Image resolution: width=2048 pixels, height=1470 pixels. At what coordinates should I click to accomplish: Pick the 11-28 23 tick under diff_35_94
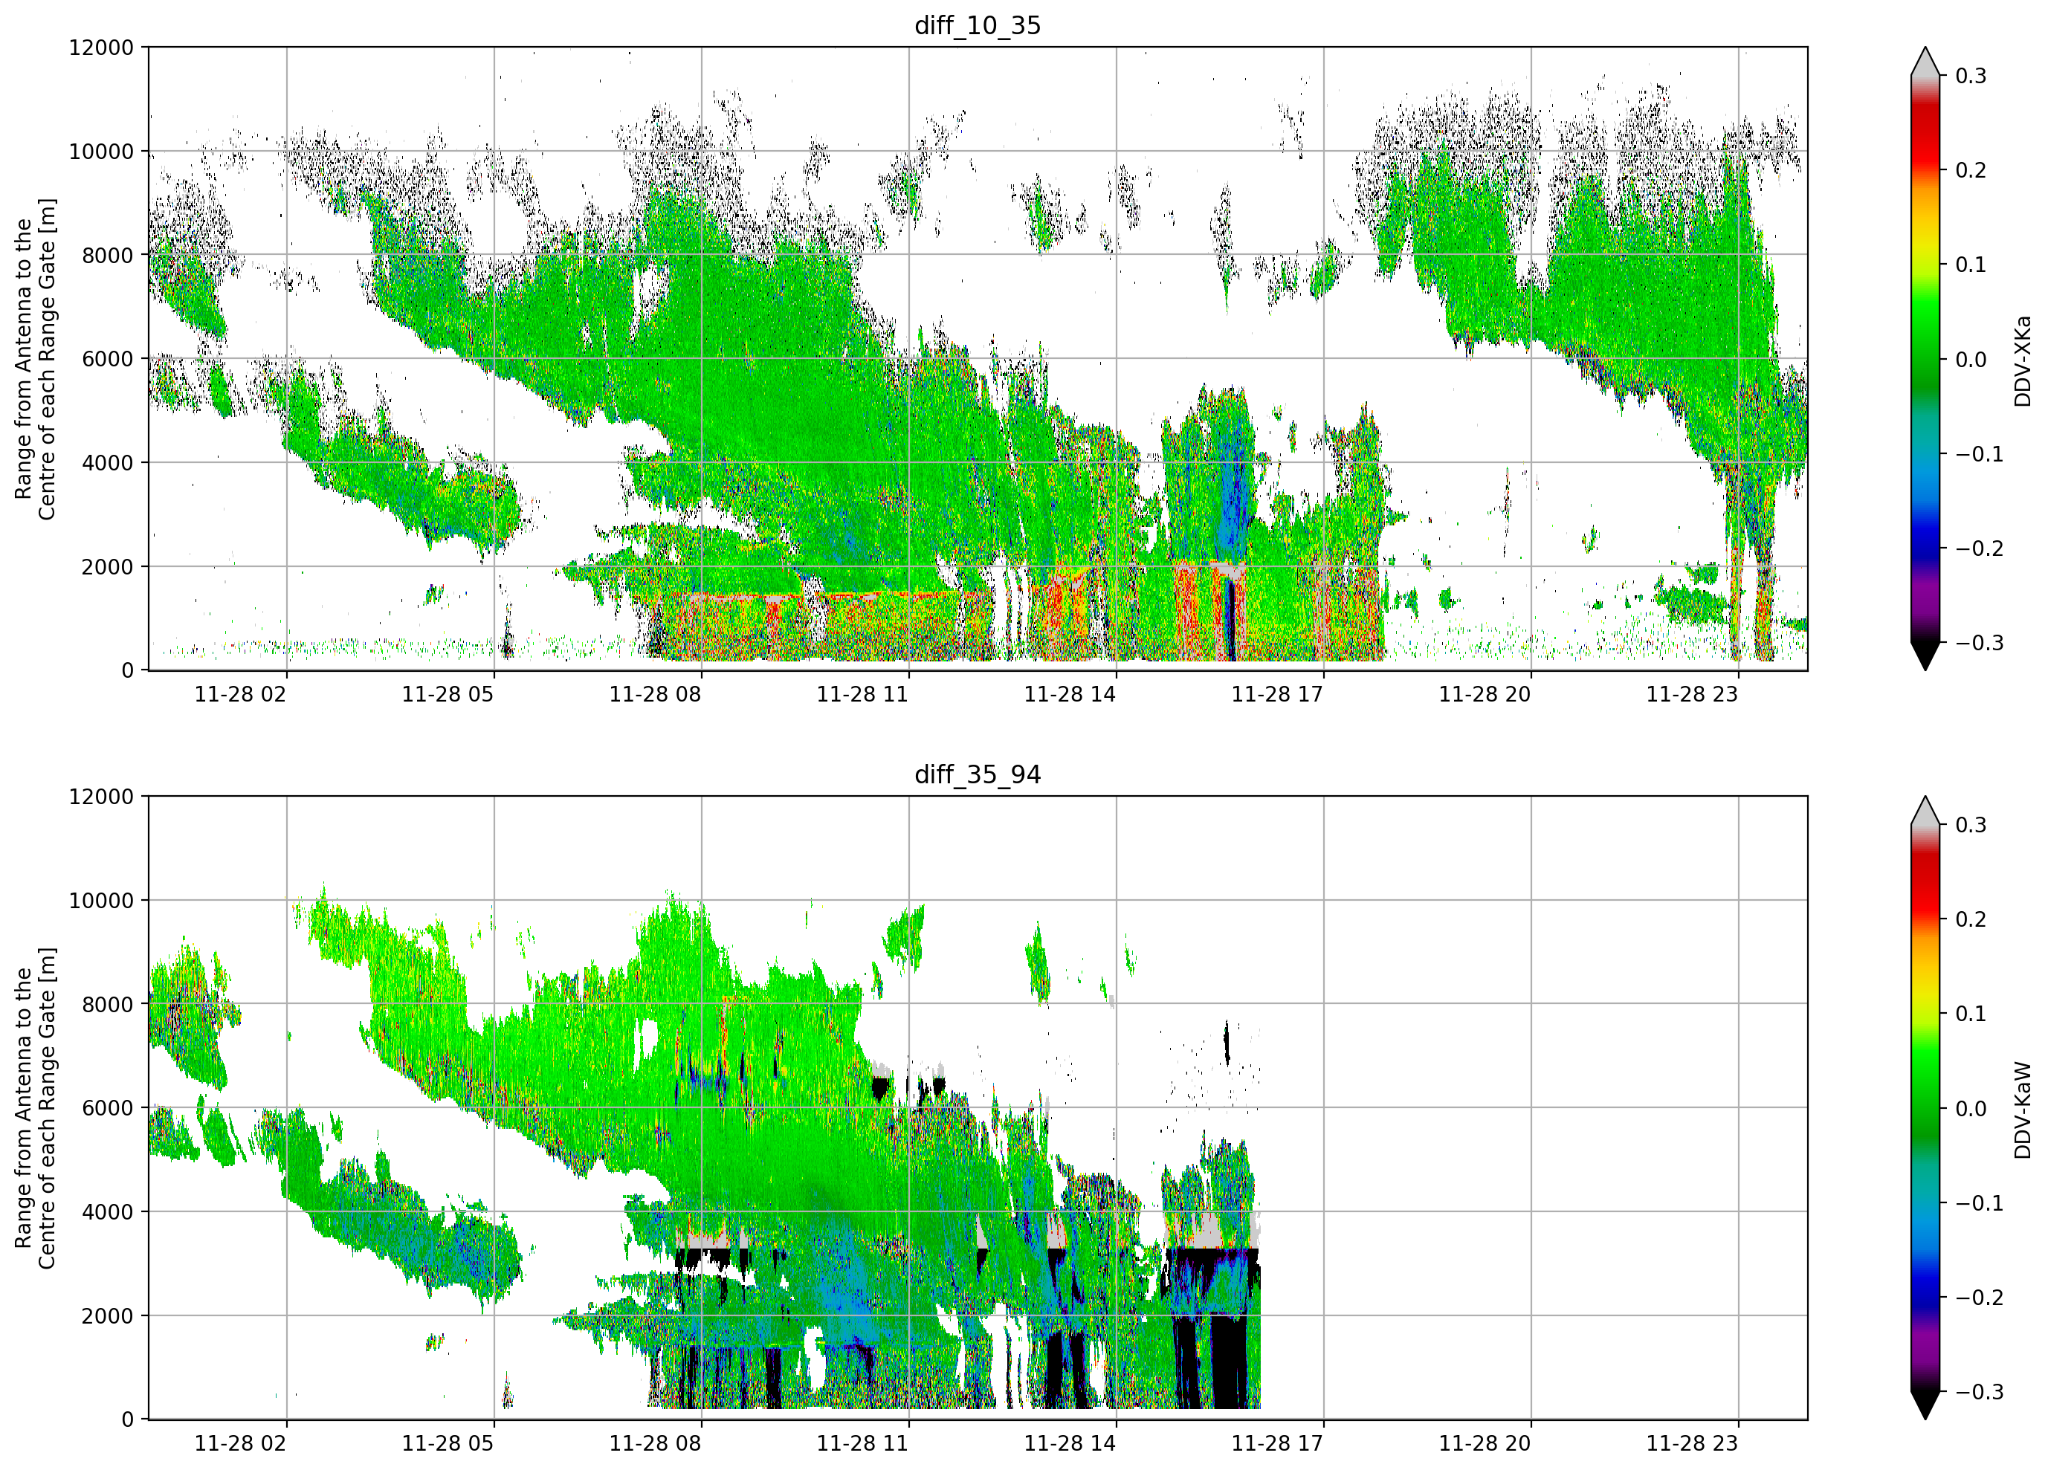click(1692, 1444)
